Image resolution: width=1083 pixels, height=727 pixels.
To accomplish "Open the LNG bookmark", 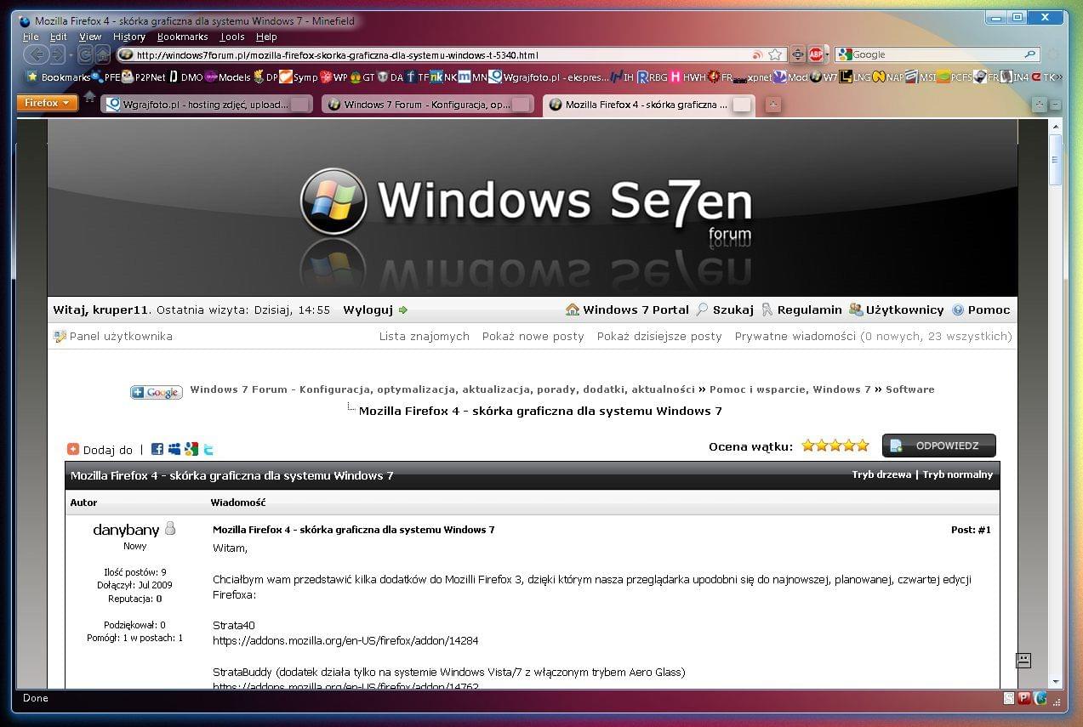I will point(855,77).
